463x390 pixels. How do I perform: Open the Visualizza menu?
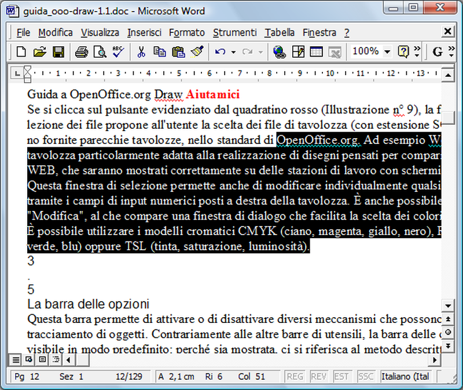(100, 32)
